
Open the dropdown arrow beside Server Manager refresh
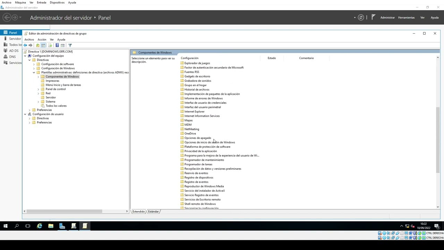tap(355, 17)
